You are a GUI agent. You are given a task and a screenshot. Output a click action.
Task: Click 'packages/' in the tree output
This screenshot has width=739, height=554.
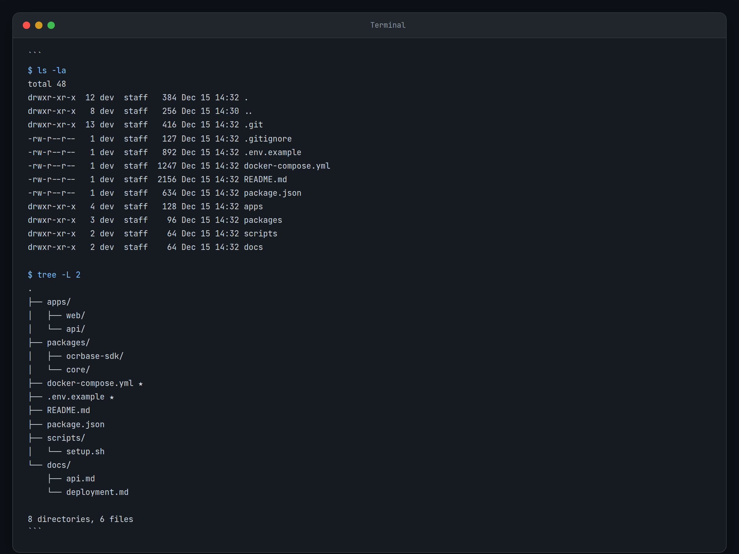pyautogui.click(x=68, y=343)
